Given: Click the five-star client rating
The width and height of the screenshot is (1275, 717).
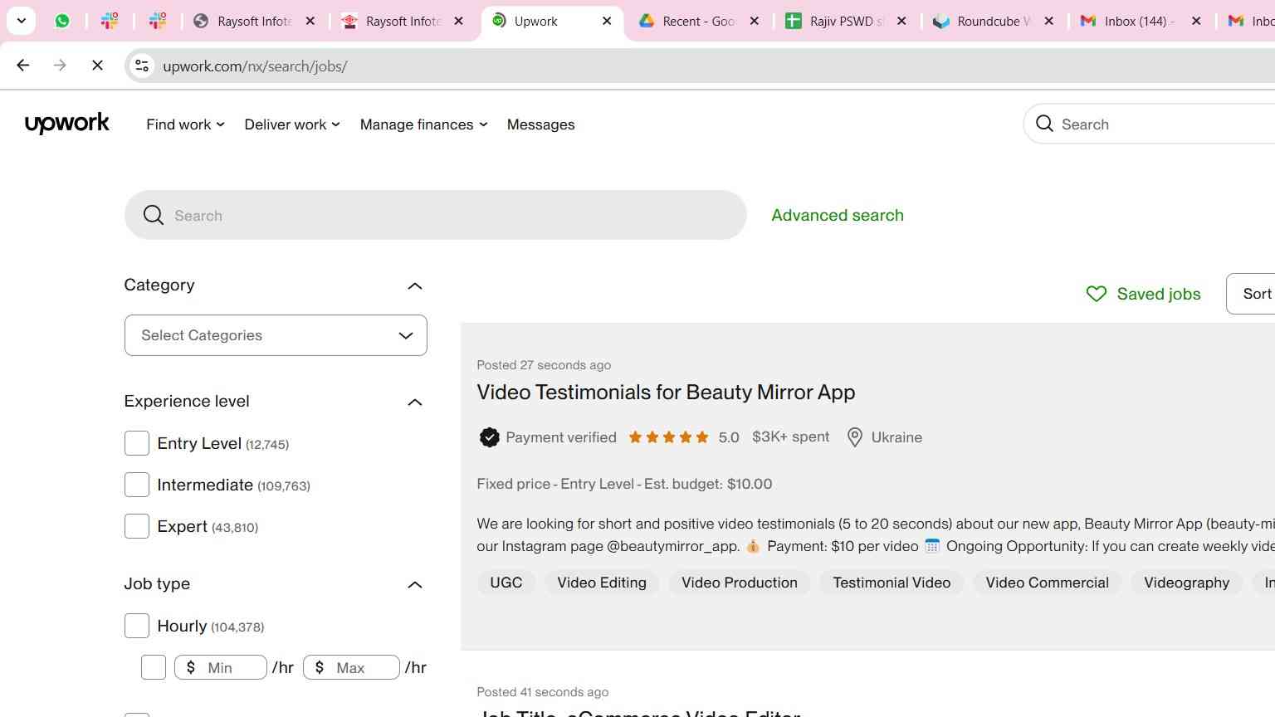Looking at the screenshot, I should [668, 437].
